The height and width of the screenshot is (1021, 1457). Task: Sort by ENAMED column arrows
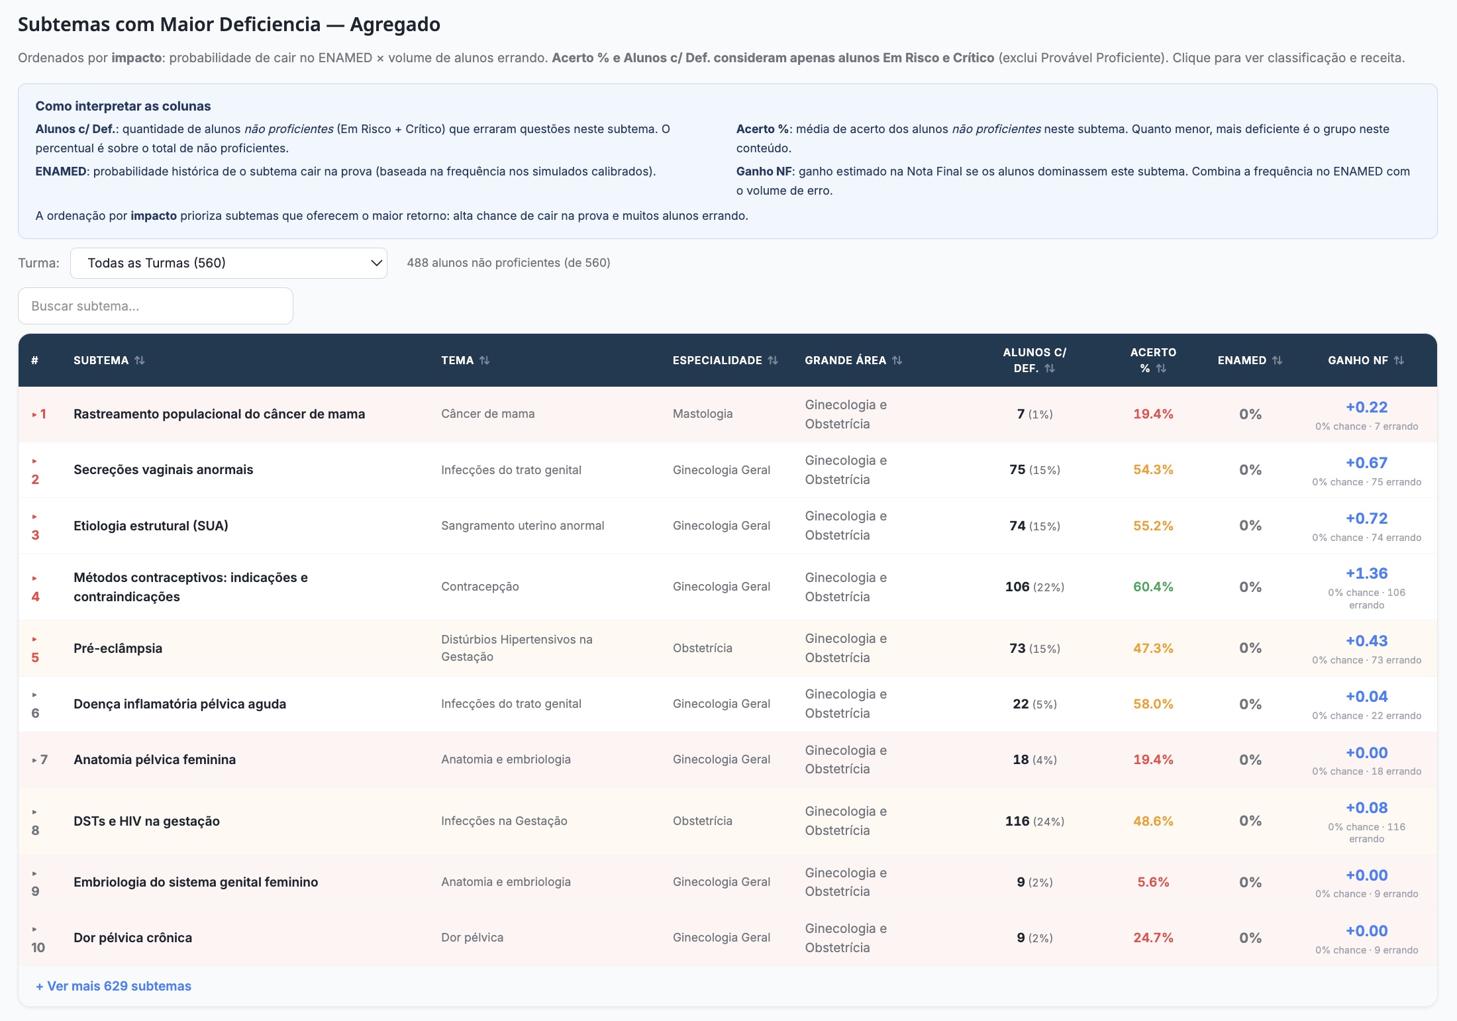click(x=1277, y=360)
